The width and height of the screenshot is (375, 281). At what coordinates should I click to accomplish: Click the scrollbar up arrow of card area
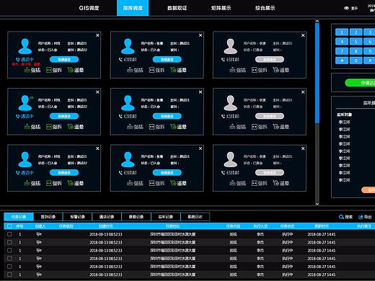tap(317, 22)
